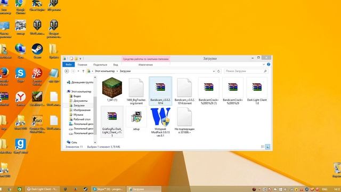341x192 pixels.
Task: Open the Вид ribbon tab
Action: click(116, 65)
